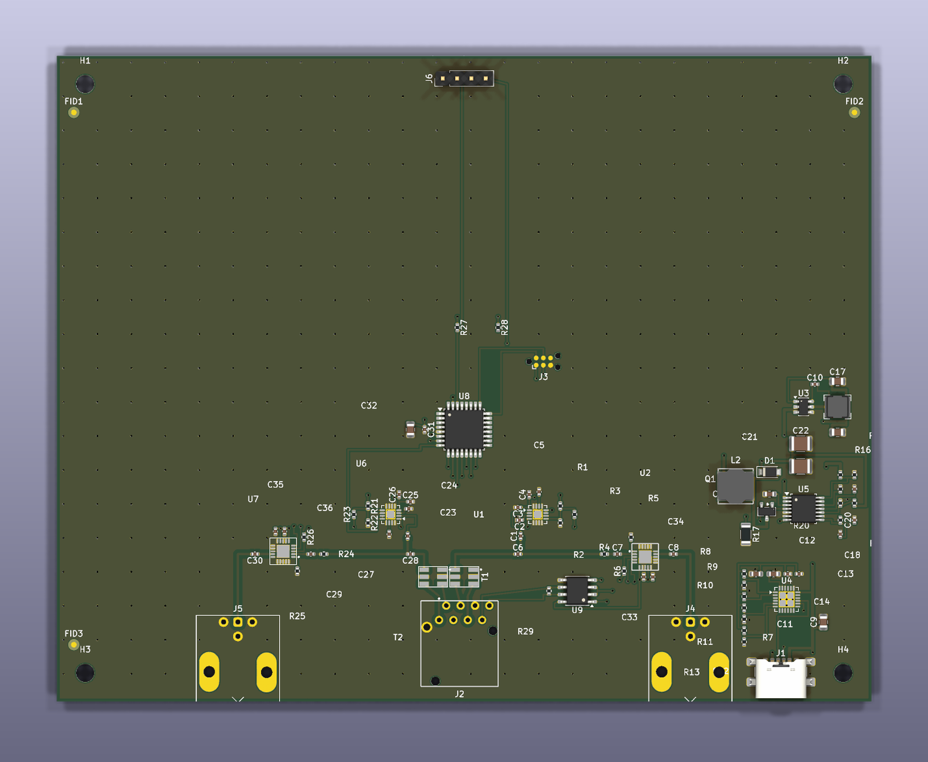Click the H1 mounting hole
This screenshot has height=762, width=928.
pos(85,84)
